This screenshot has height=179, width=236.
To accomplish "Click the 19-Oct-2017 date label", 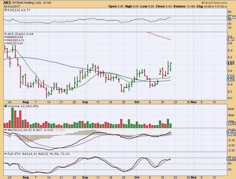I will pyautogui.click(x=12, y=7).
